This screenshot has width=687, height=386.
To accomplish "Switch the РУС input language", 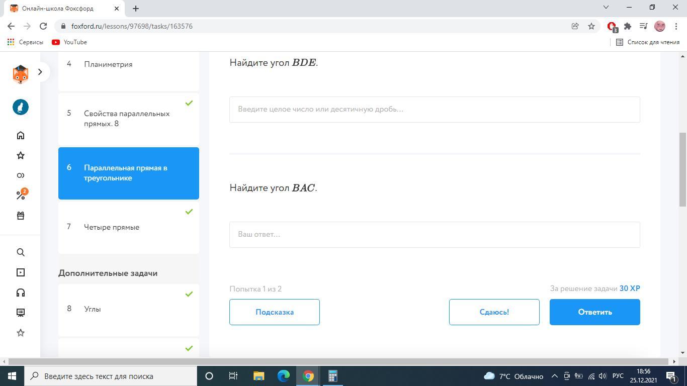I will click(618, 376).
